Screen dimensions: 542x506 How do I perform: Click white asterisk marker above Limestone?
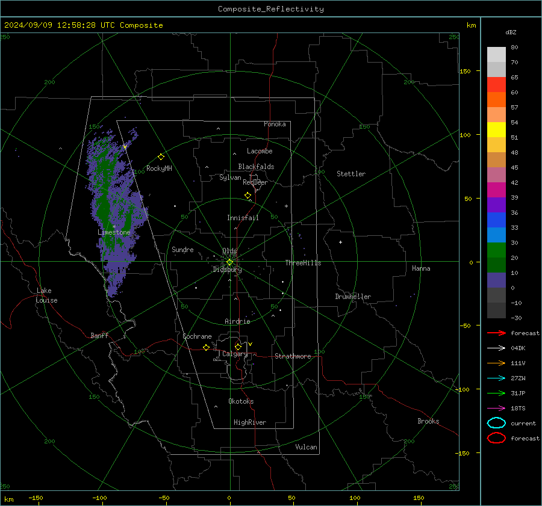114,227
